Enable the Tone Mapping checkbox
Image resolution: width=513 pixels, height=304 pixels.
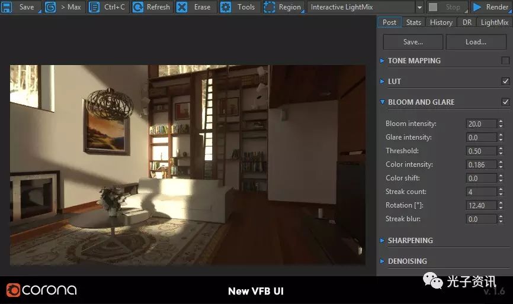(x=505, y=61)
